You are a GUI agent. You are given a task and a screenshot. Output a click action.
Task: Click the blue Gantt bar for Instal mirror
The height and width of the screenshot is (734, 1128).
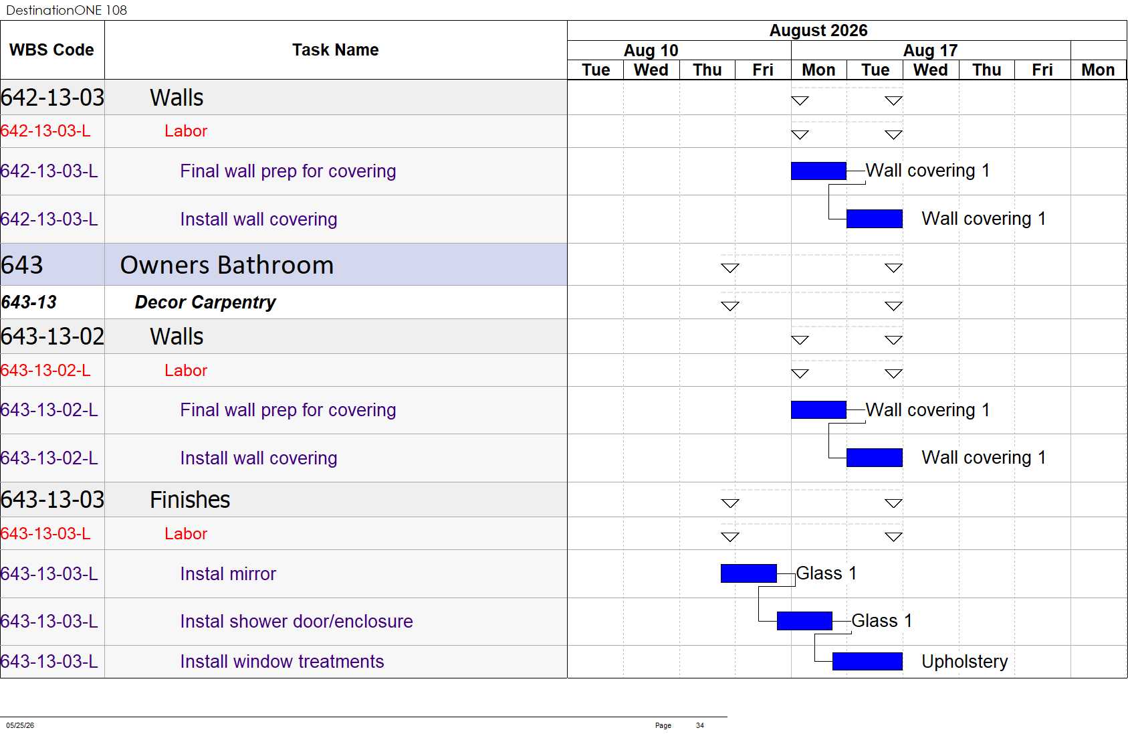click(x=749, y=573)
